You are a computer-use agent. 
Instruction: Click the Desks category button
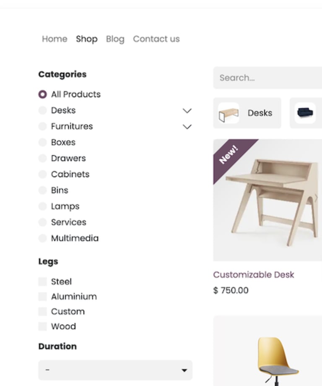coord(247,113)
